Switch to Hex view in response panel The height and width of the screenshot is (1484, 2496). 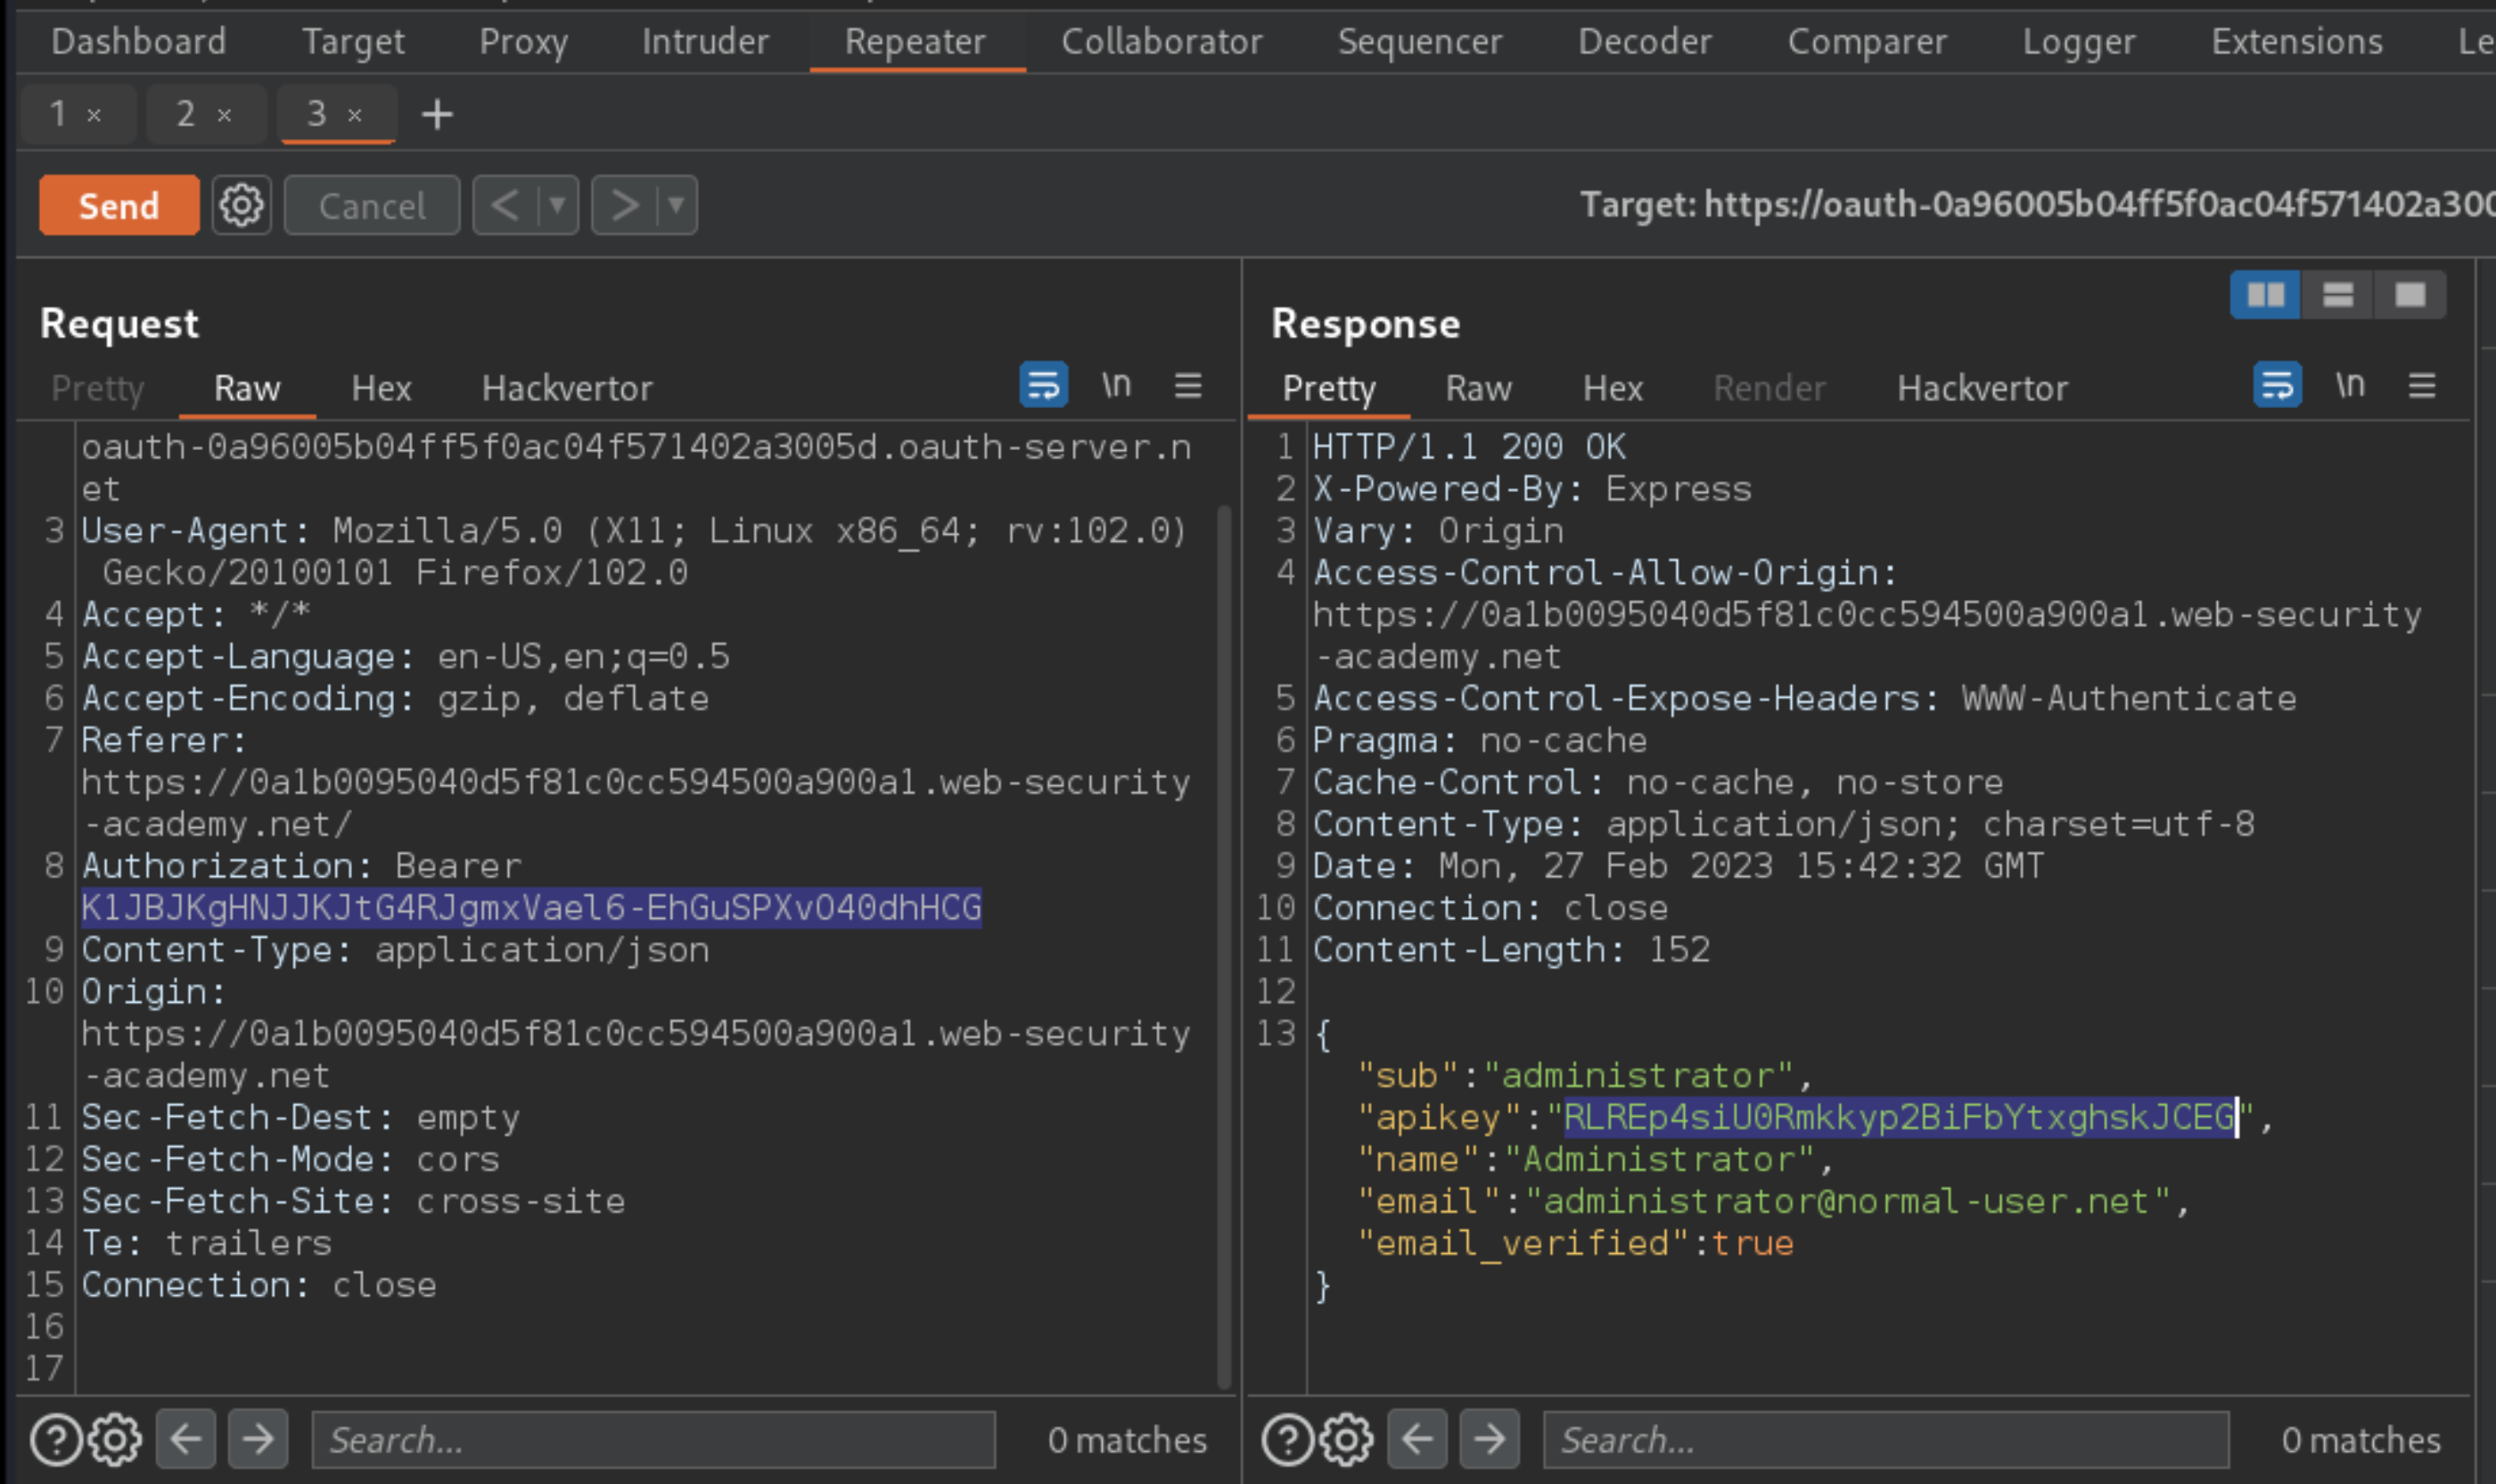coord(1609,387)
